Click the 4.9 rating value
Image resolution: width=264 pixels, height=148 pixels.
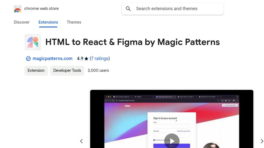click(80, 59)
